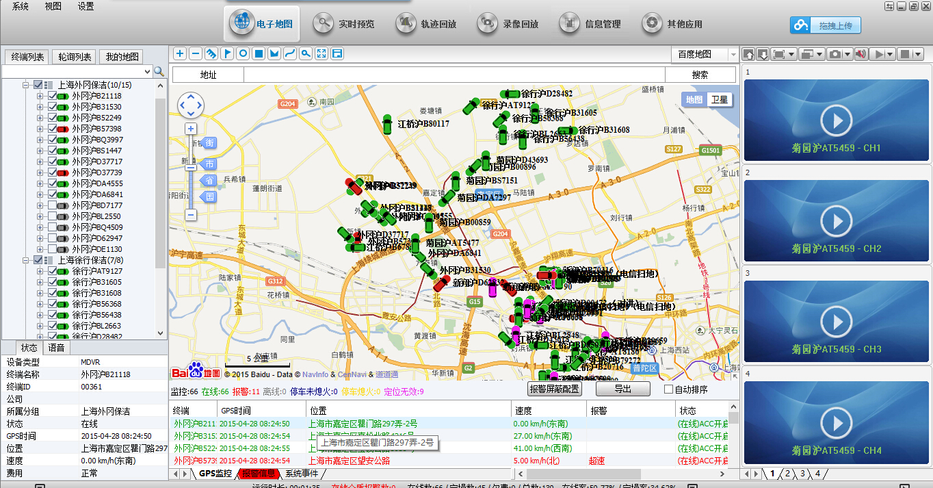Enable the 自动排序 checkbox
933x488 pixels.
pyautogui.click(x=669, y=389)
